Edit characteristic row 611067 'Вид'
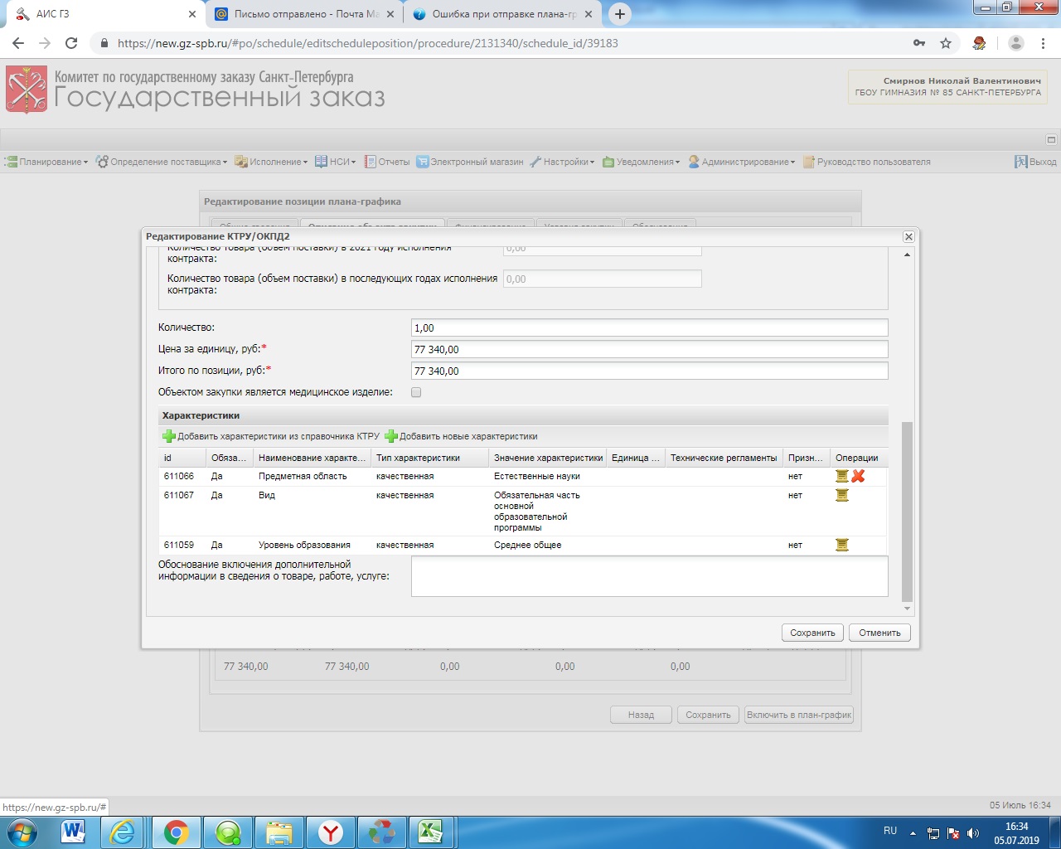The image size is (1061, 849). coord(842,495)
